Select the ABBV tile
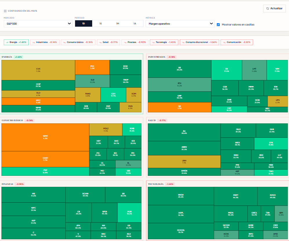289x241 pixels. point(184,148)
